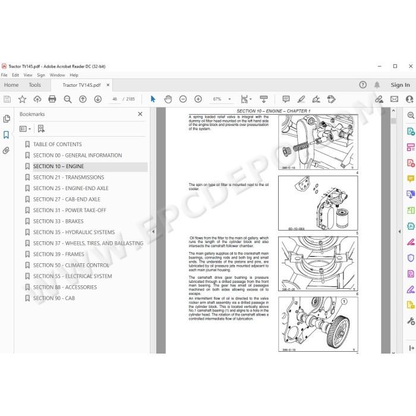This screenshot has height=416, width=416.
Task: Expand right tools pane bottom arrow
Action: 411,348
